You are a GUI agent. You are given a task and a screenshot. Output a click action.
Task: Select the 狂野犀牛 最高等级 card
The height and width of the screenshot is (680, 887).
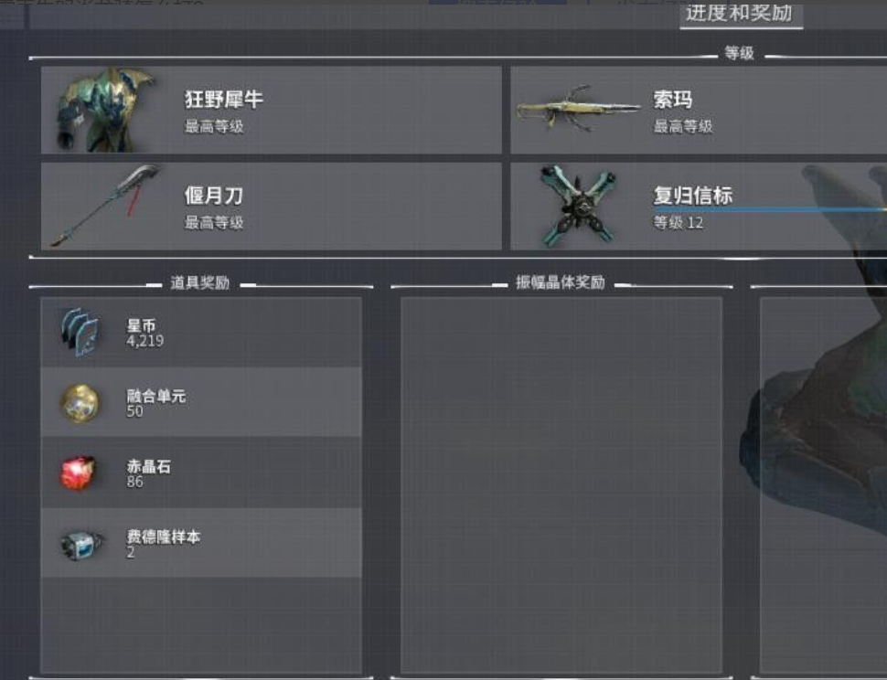(272, 110)
